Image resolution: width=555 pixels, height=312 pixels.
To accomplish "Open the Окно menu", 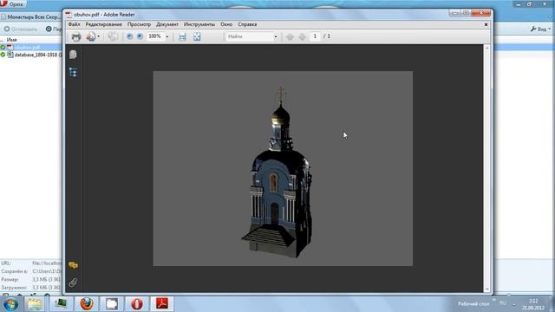I will (x=226, y=24).
